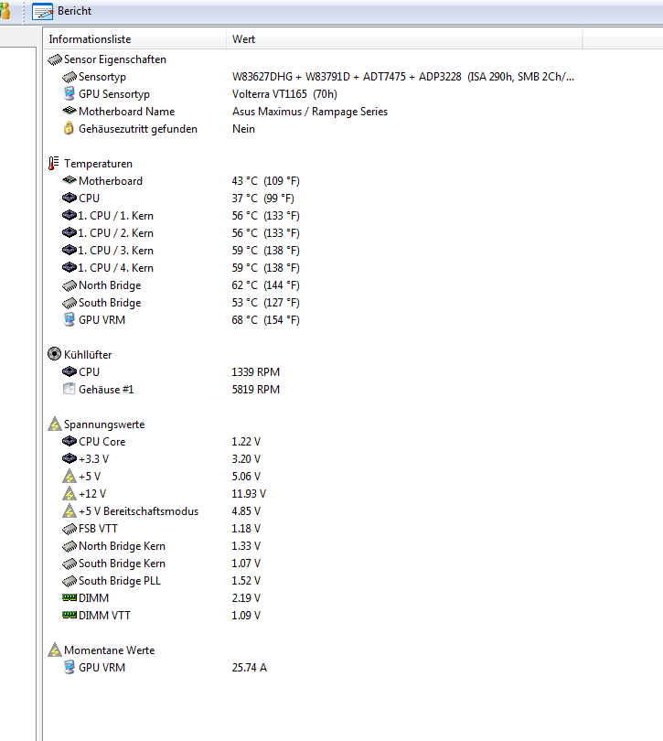The image size is (663, 741).
Task: Click the 1. CPU / 3. Kern icon
Action: (70, 250)
